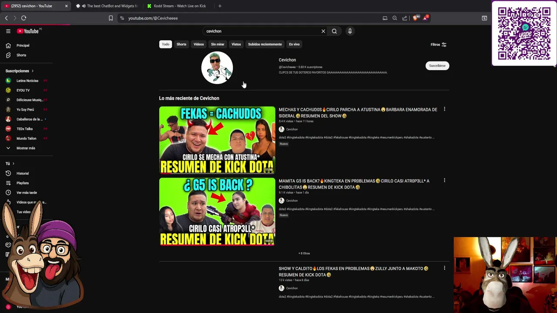Play the FEKAS = CACHUDOS thumbnail
Image resolution: width=557 pixels, height=313 pixels.
[217, 140]
